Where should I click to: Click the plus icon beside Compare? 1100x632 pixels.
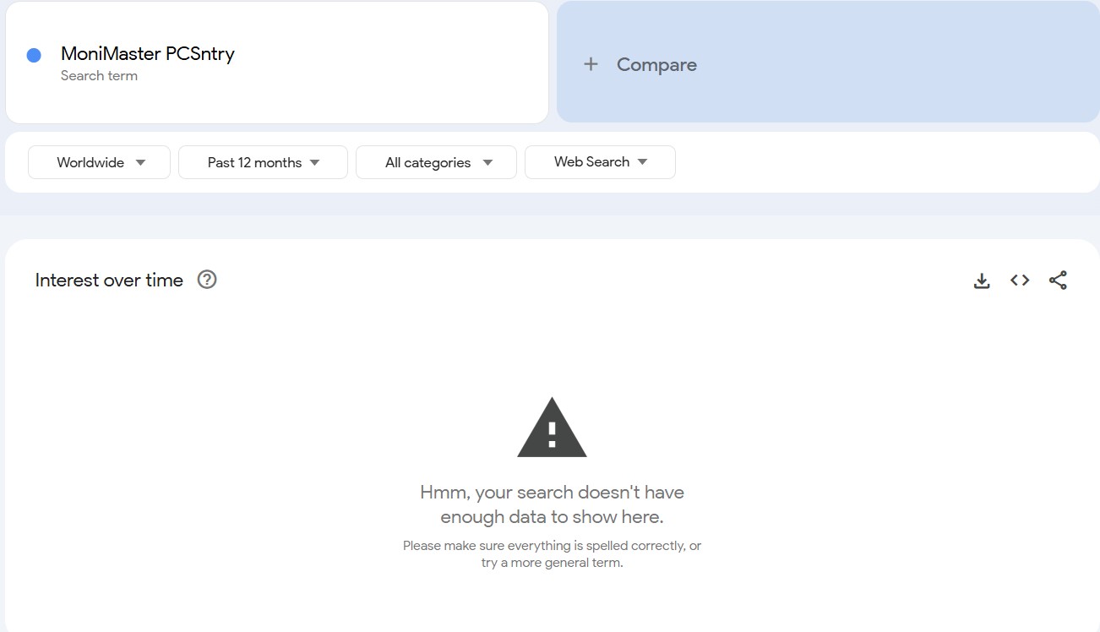point(591,64)
